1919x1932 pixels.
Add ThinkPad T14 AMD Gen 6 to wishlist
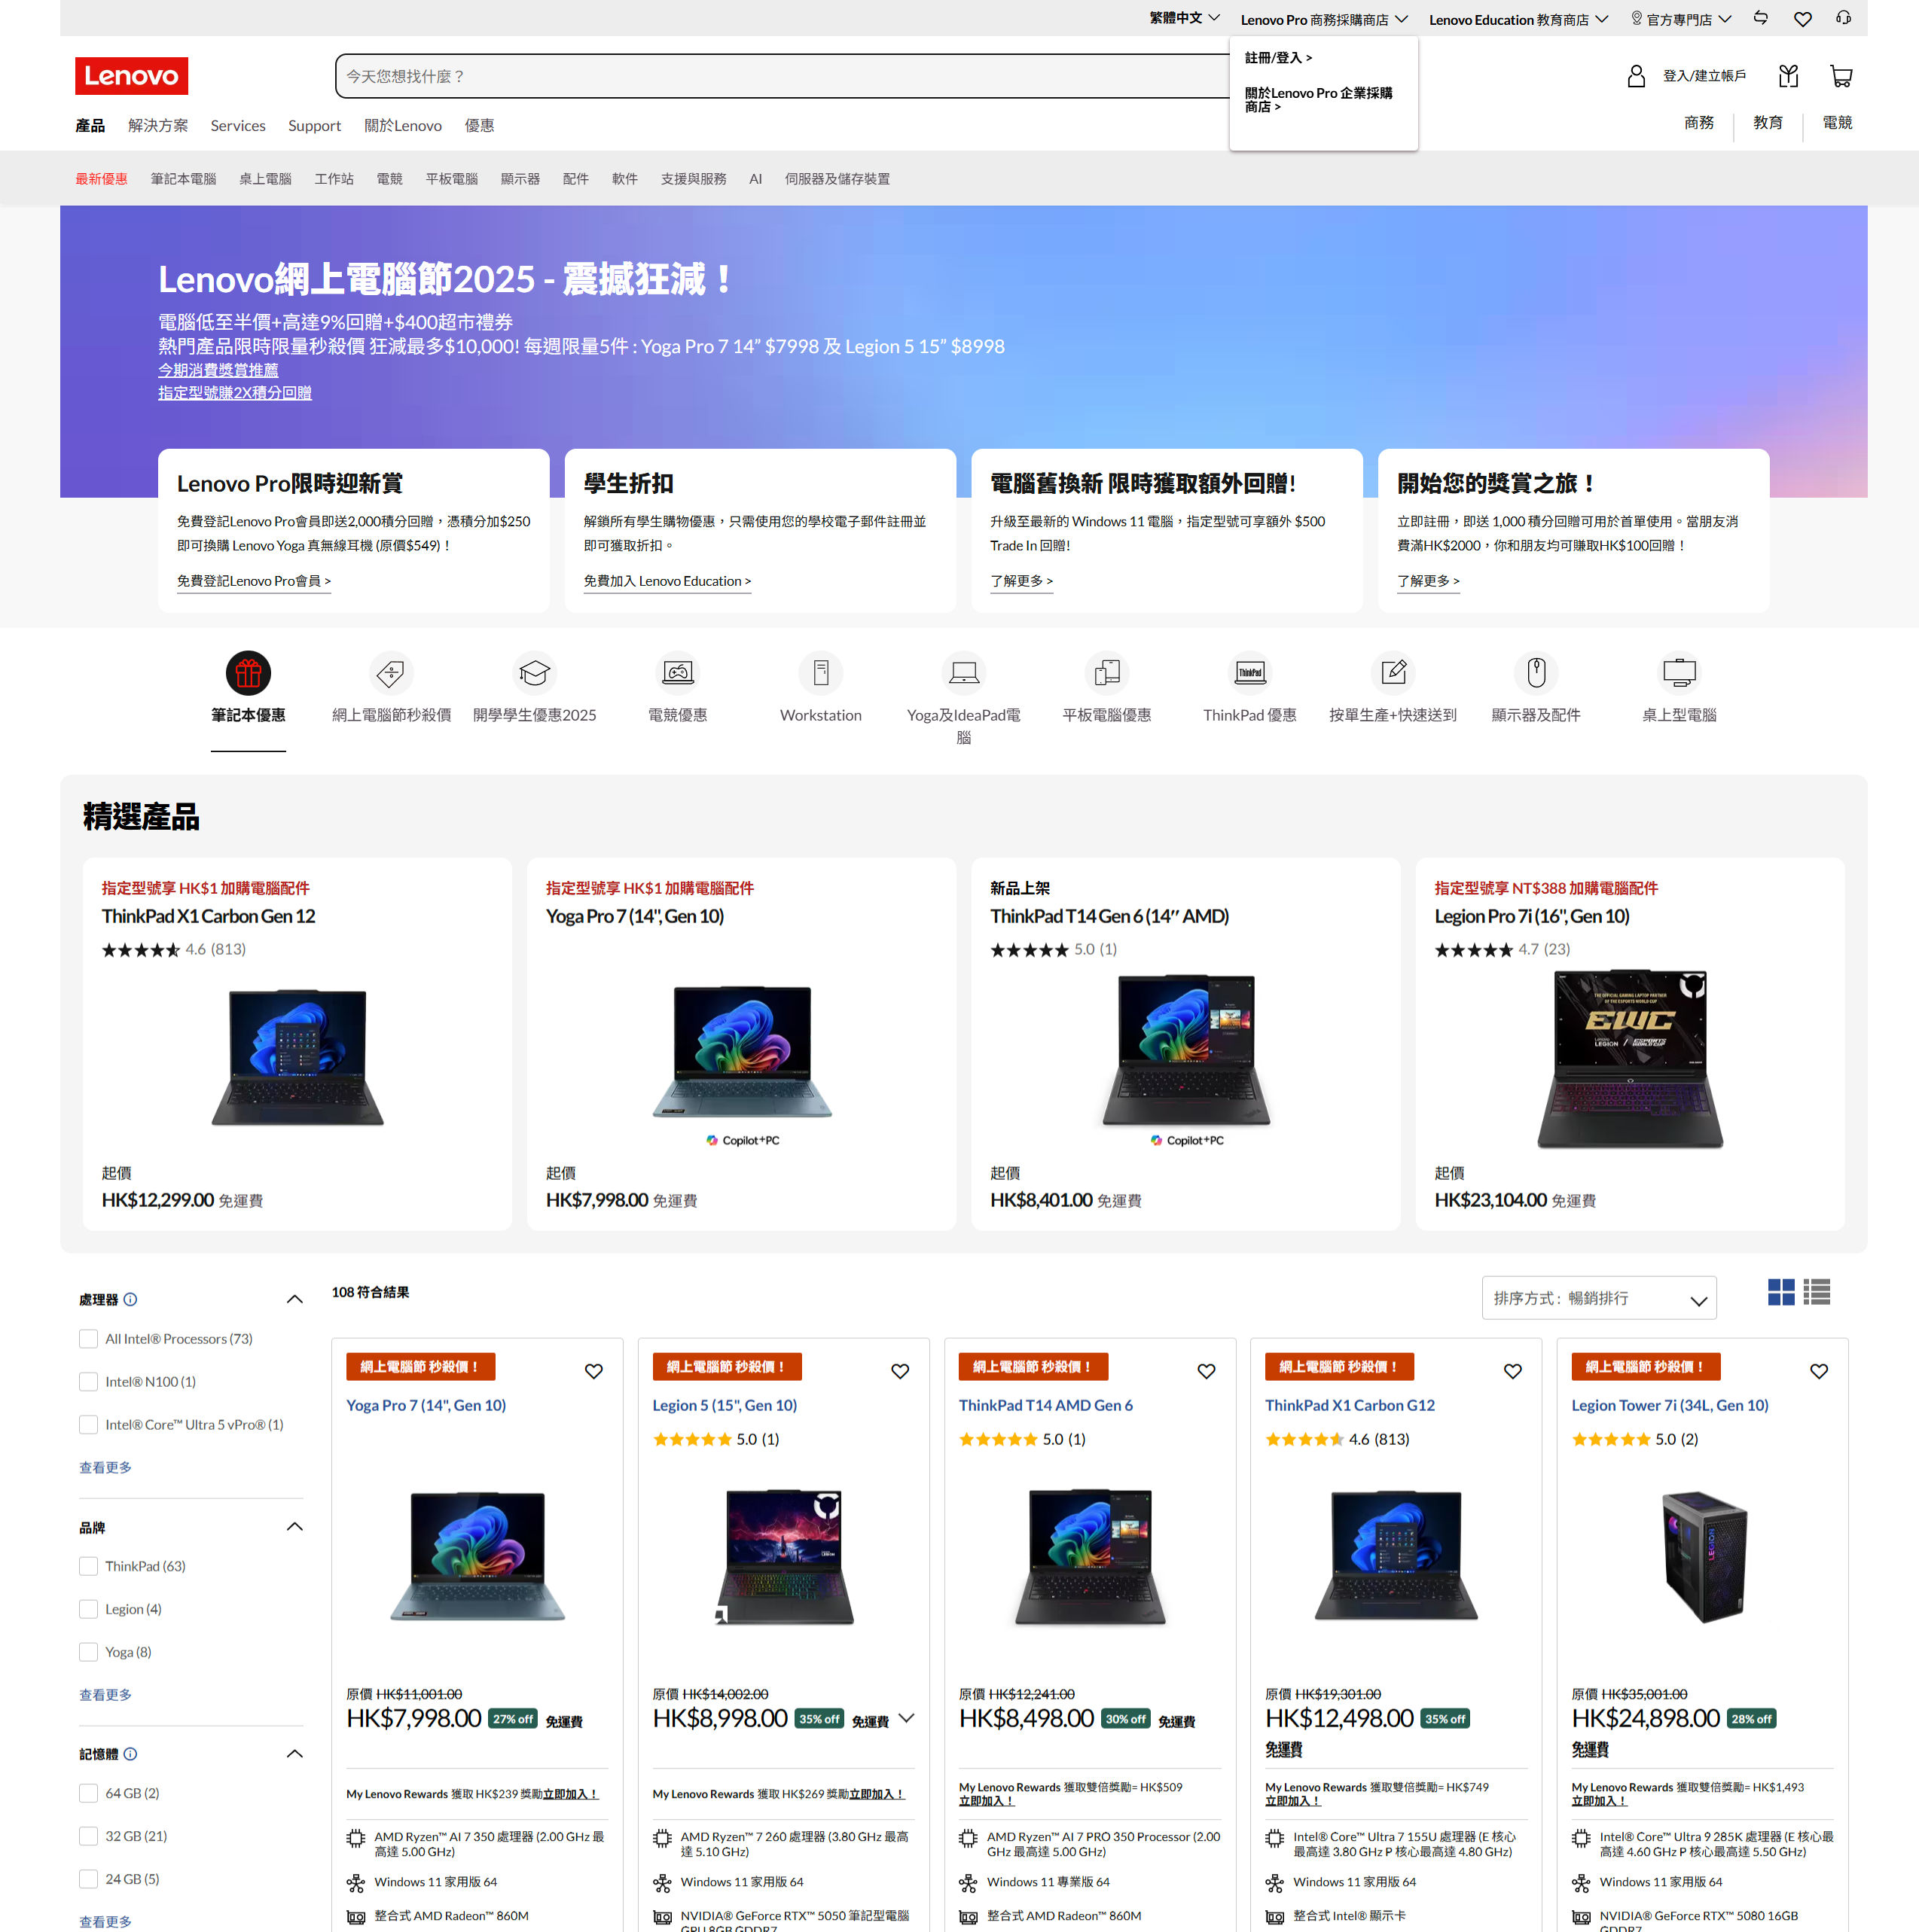[1206, 1371]
